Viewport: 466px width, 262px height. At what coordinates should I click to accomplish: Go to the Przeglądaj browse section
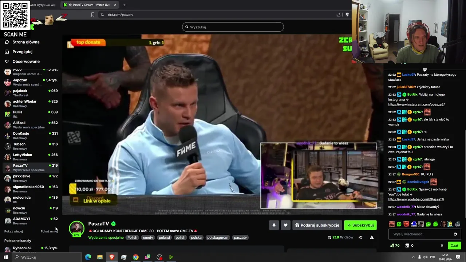tap(18, 52)
